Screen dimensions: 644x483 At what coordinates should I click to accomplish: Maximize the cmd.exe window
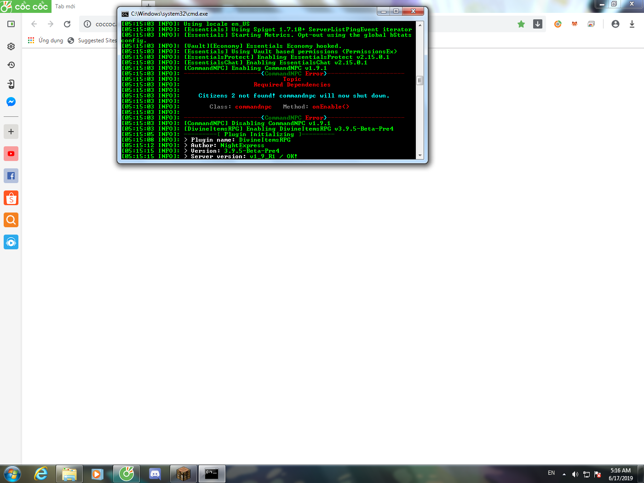[396, 11]
